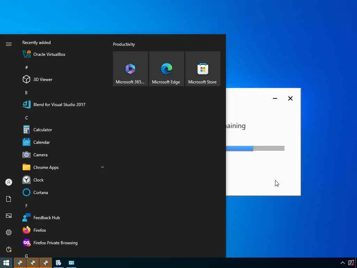Viewport: 357px width, 268px height.
Task: Open Blend for Visual Studio 2017
Action: click(63, 105)
